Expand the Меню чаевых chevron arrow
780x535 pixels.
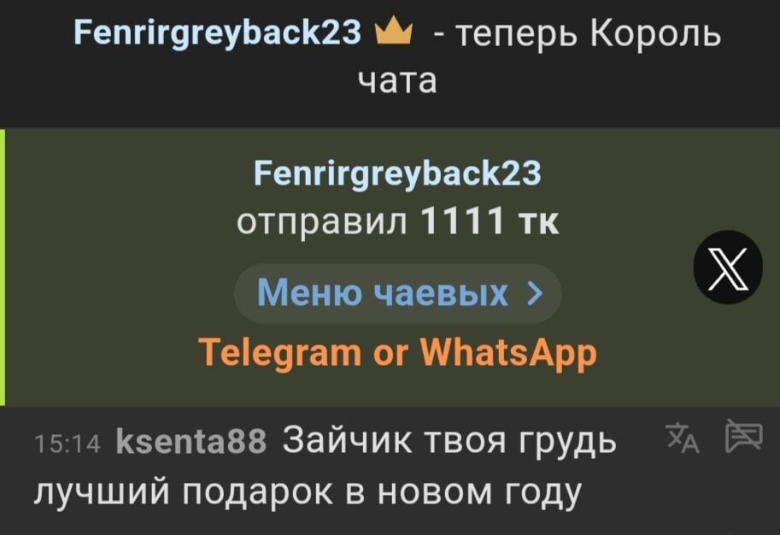click(x=534, y=293)
